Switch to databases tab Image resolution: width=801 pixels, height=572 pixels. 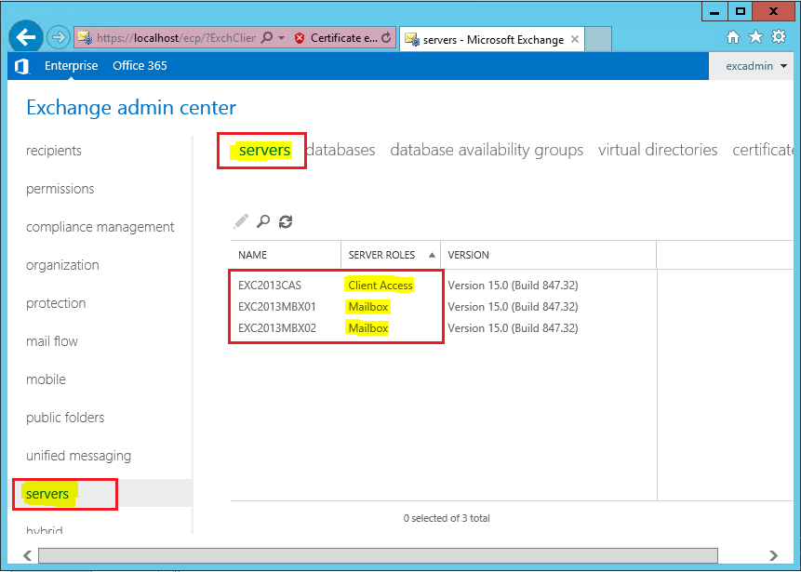click(x=340, y=150)
